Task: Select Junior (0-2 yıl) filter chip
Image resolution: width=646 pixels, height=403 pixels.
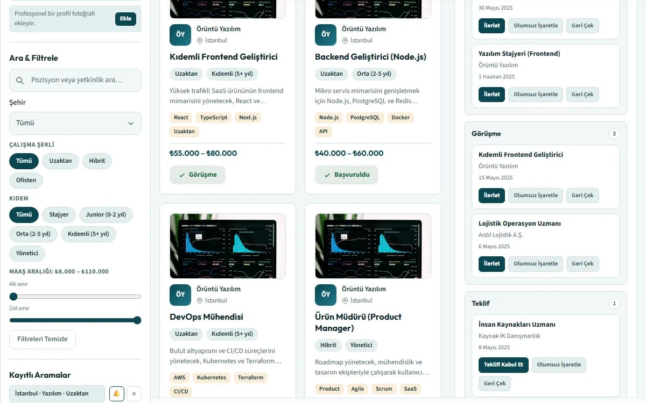Action: tap(106, 214)
